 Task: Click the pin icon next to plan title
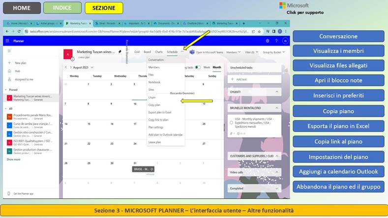point(120,52)
